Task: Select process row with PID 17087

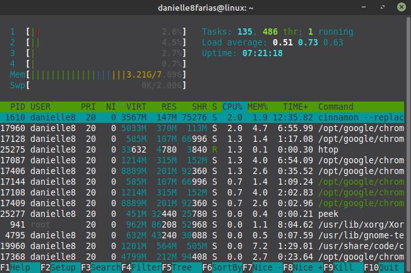Action: coord(202,160)
